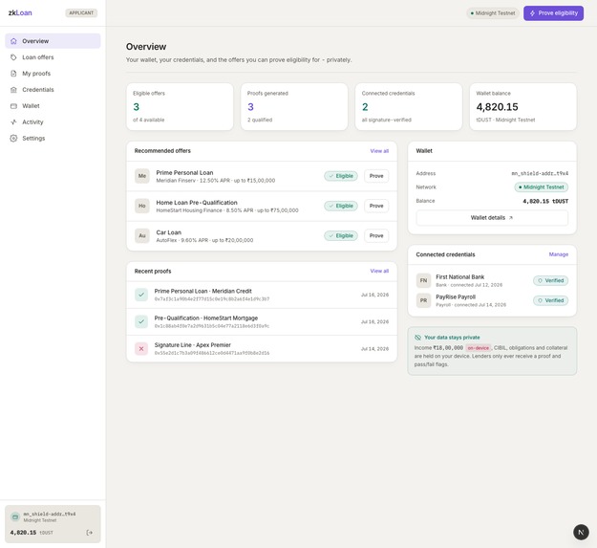
Task: Click the My proofs document icon
Action: (x=13, y=74)
